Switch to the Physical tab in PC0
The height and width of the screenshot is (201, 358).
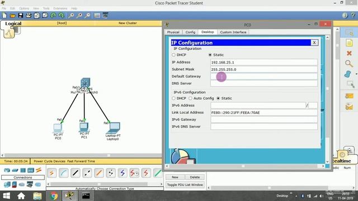click(173, 32)
